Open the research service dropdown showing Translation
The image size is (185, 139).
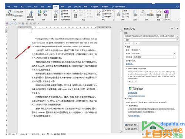178,40
